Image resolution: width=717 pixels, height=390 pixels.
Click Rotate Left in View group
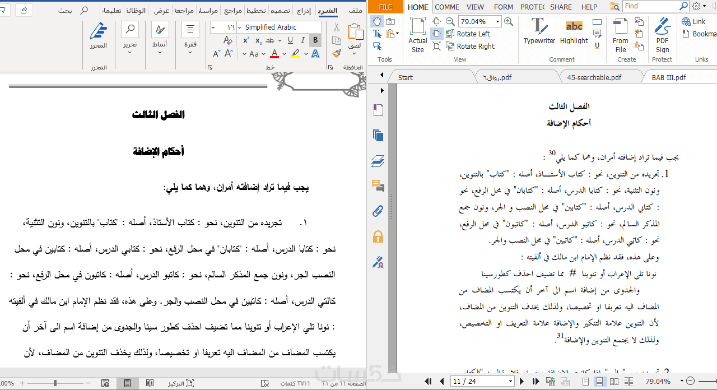pos(468,34)
